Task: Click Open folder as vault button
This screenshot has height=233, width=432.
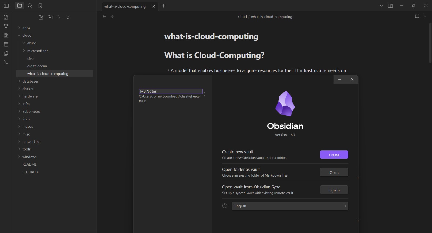Action: [x=334, y=172]
